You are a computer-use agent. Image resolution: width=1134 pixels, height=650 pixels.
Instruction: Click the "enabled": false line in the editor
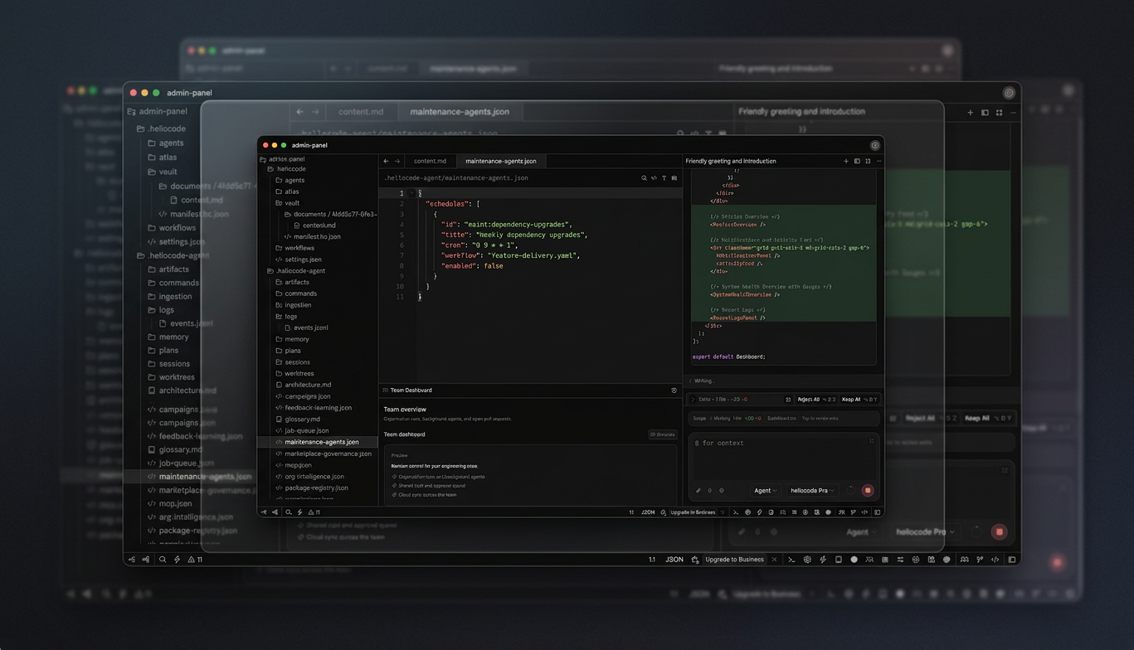(x=472, y=266)
